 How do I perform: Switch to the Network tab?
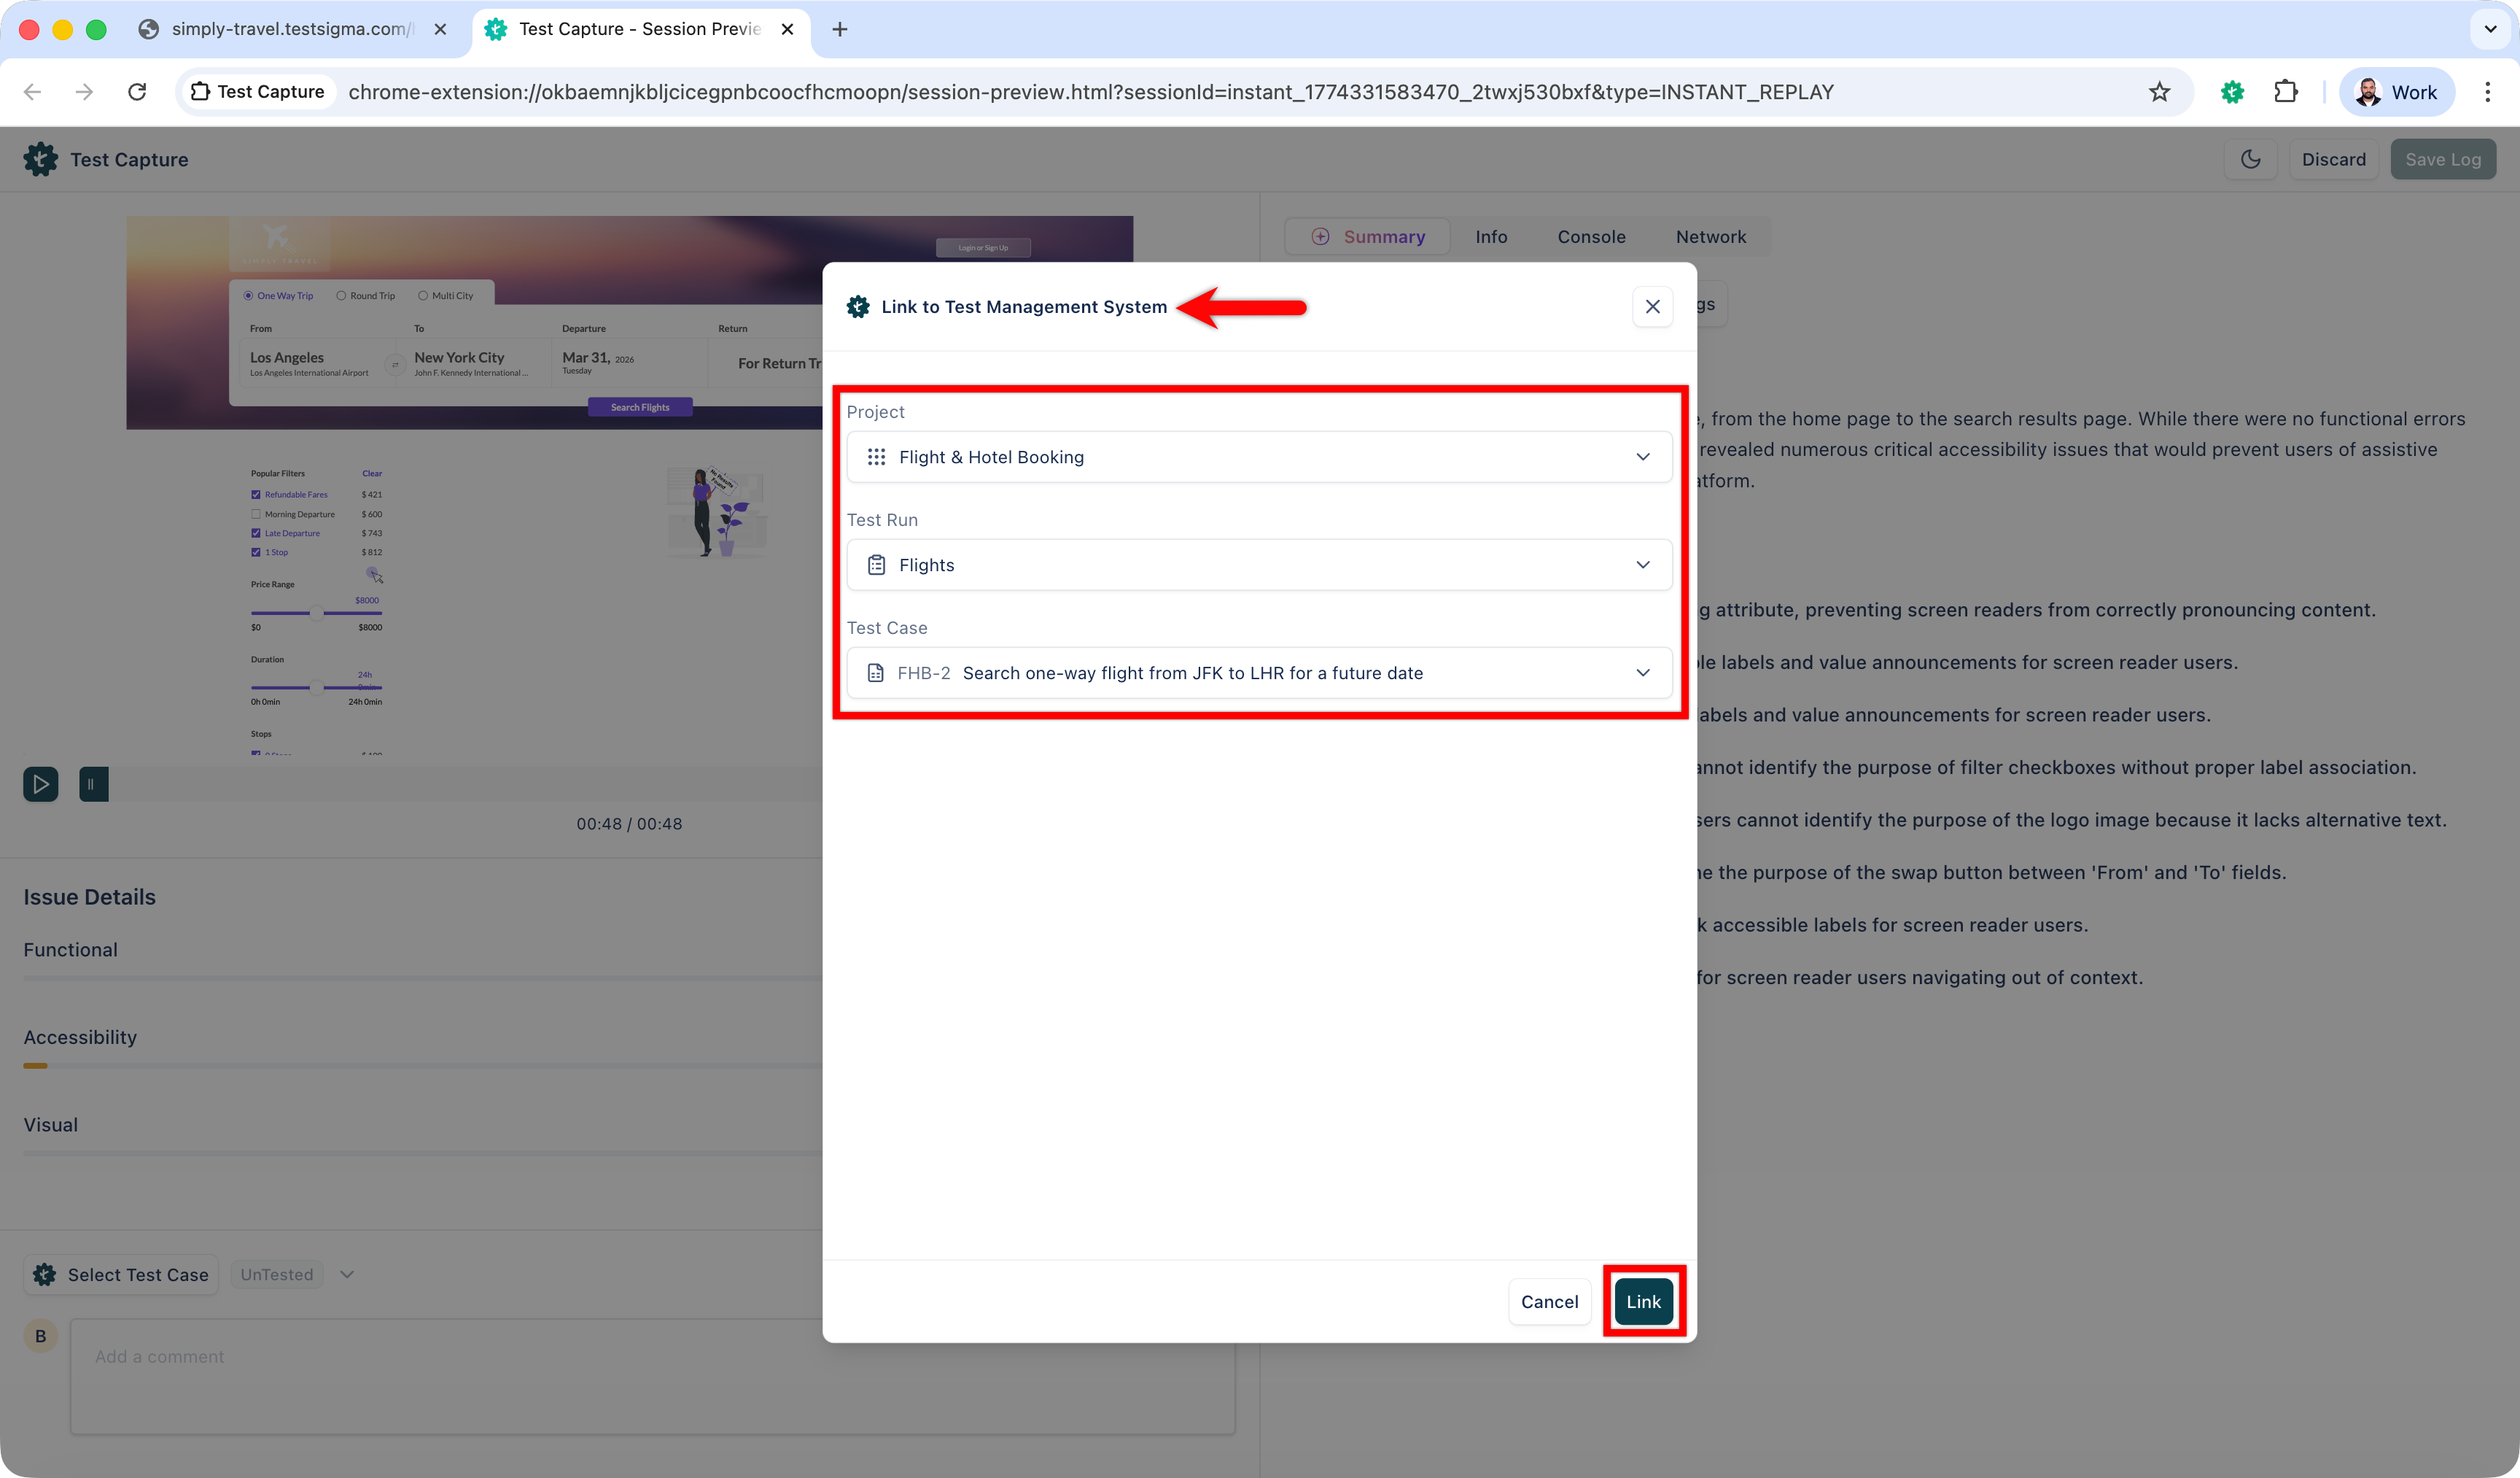pyautogui.click(x=1711, y=236)
